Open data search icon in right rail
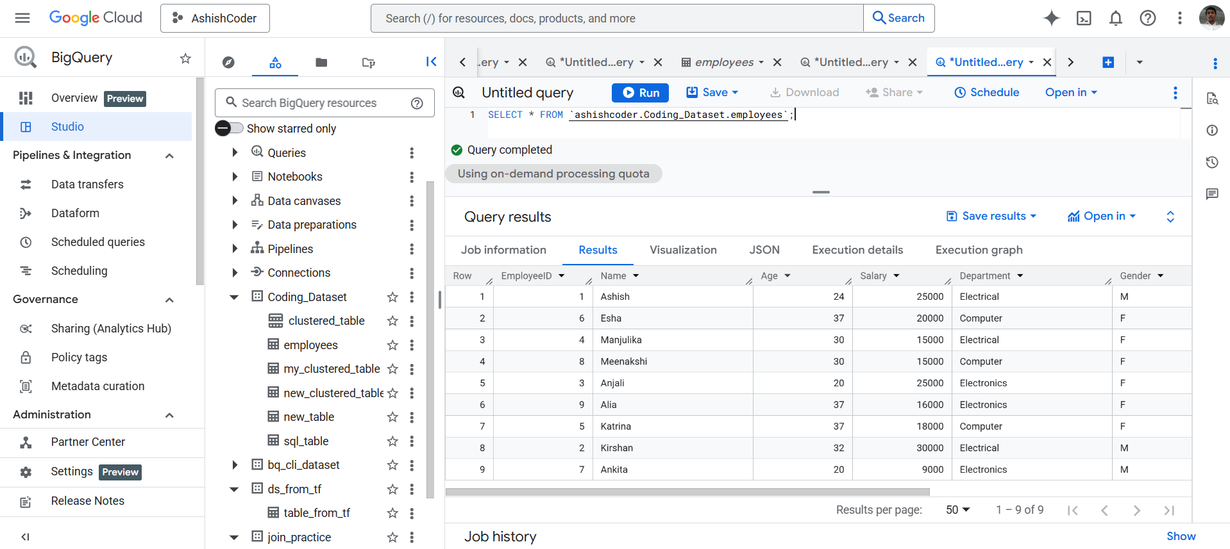The image size is (1230, 549). pyautogui.click(x=1211, y=98)
